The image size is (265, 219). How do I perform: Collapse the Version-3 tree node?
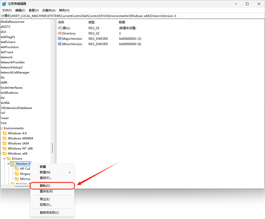click(x=9, y=164)
